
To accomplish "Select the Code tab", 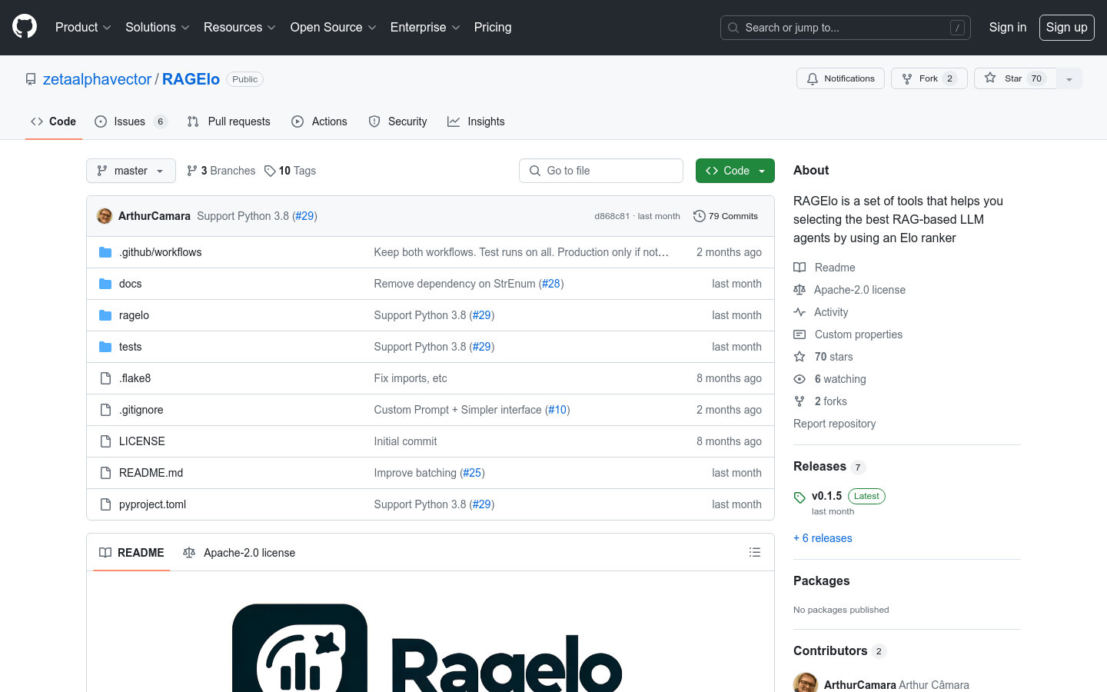I will [x=54, y=121].
